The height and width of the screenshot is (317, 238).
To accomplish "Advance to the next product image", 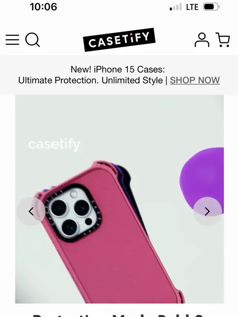I will click(208, 211).
